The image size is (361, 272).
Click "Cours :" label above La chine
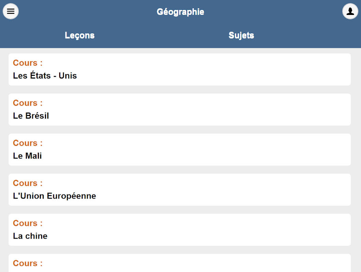click(28, 223)
